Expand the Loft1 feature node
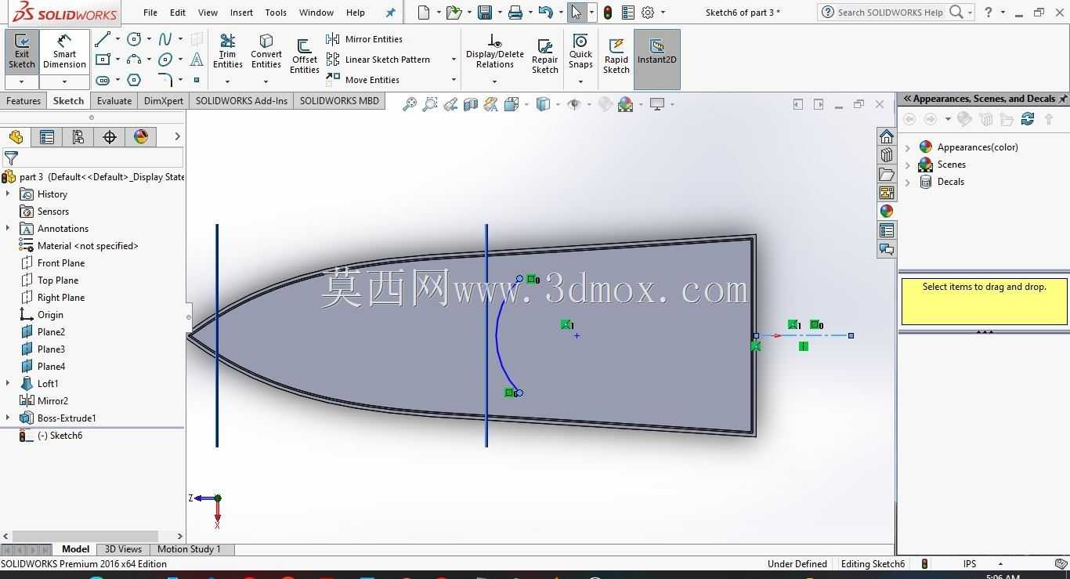The image size is (1070, 579). coord(8,383)
